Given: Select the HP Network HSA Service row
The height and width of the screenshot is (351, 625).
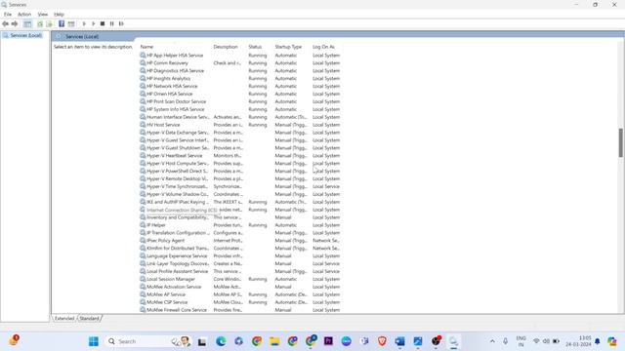Looking at the screenshot, I should (x=241, y=86).
